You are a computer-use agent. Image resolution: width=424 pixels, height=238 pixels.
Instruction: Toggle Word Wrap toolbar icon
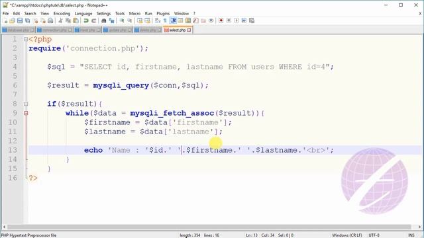[158, 20]
